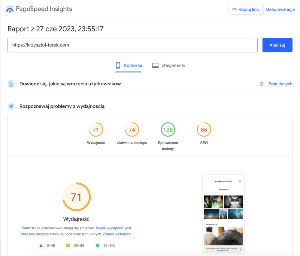
Task: Click the performance diagnostics section icon
Action: coord(11,106)
